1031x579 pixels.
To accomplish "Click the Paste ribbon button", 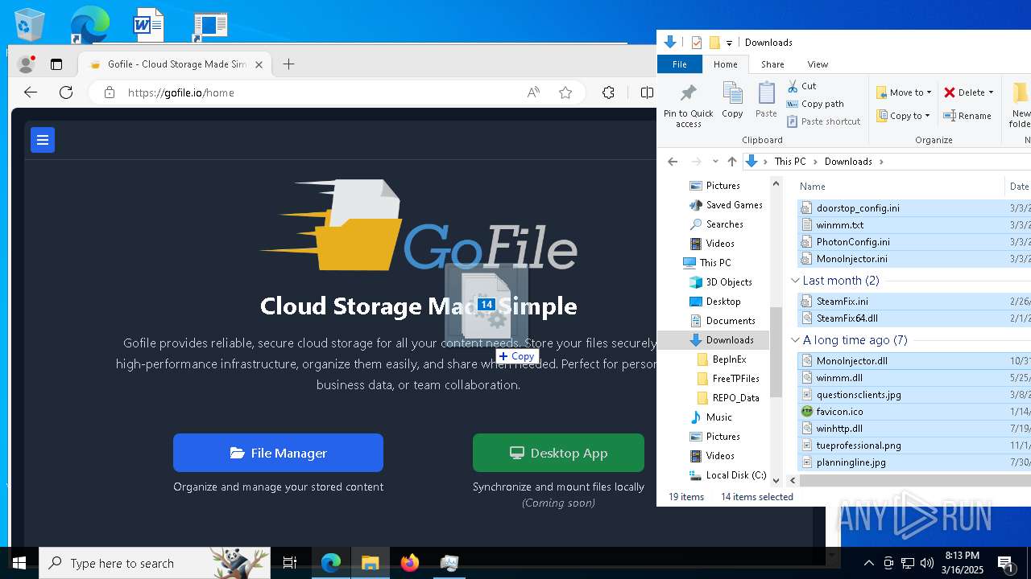I will [x=766, y=101].
